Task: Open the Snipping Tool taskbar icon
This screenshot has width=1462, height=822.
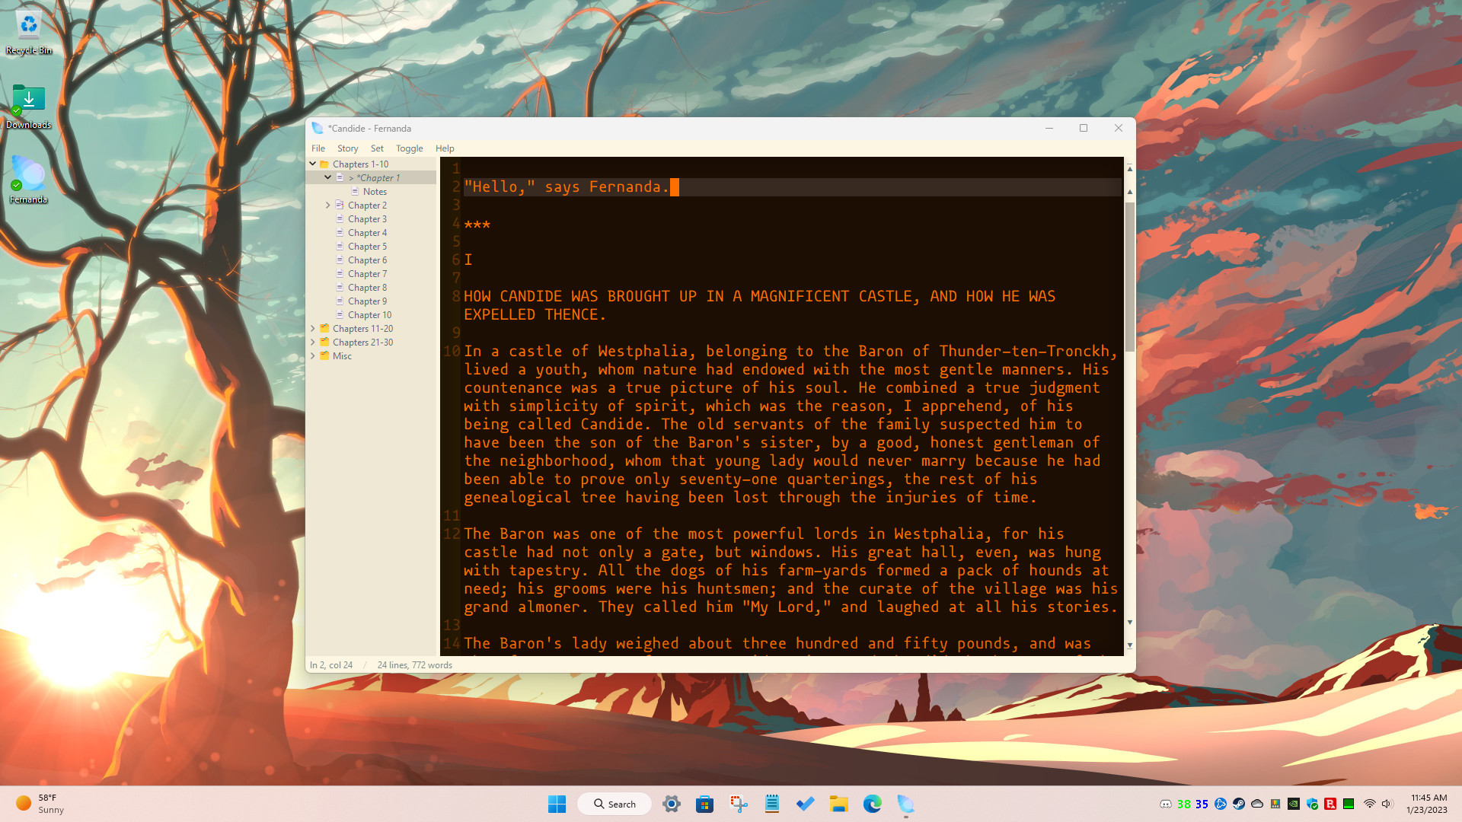Action: click(738, 804)
